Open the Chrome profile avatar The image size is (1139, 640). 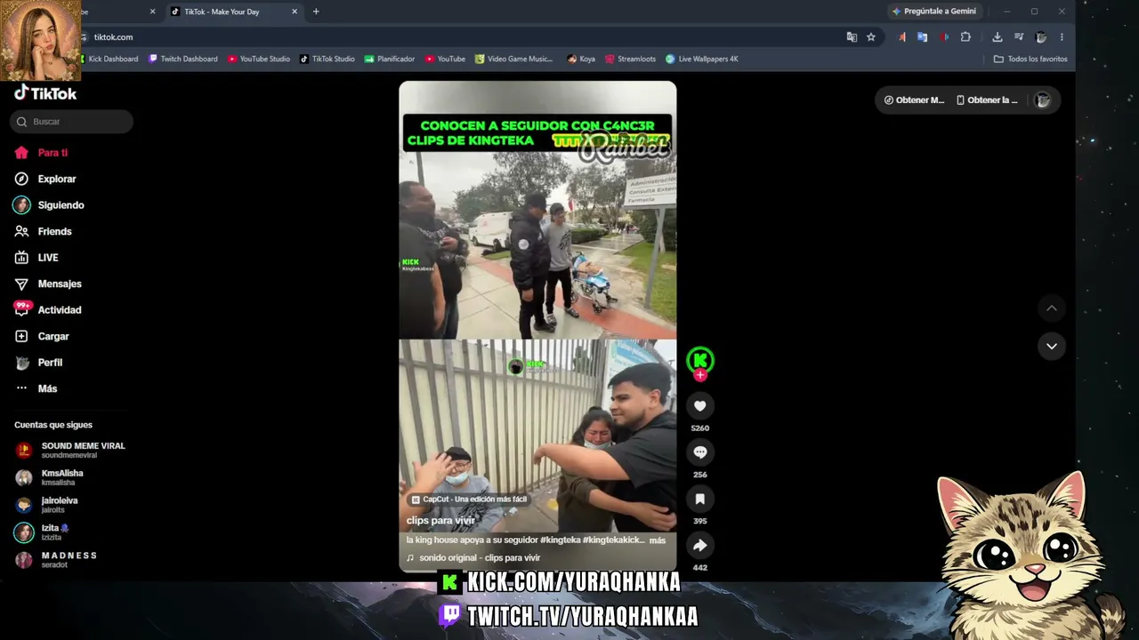click(x=1041, y=37)
